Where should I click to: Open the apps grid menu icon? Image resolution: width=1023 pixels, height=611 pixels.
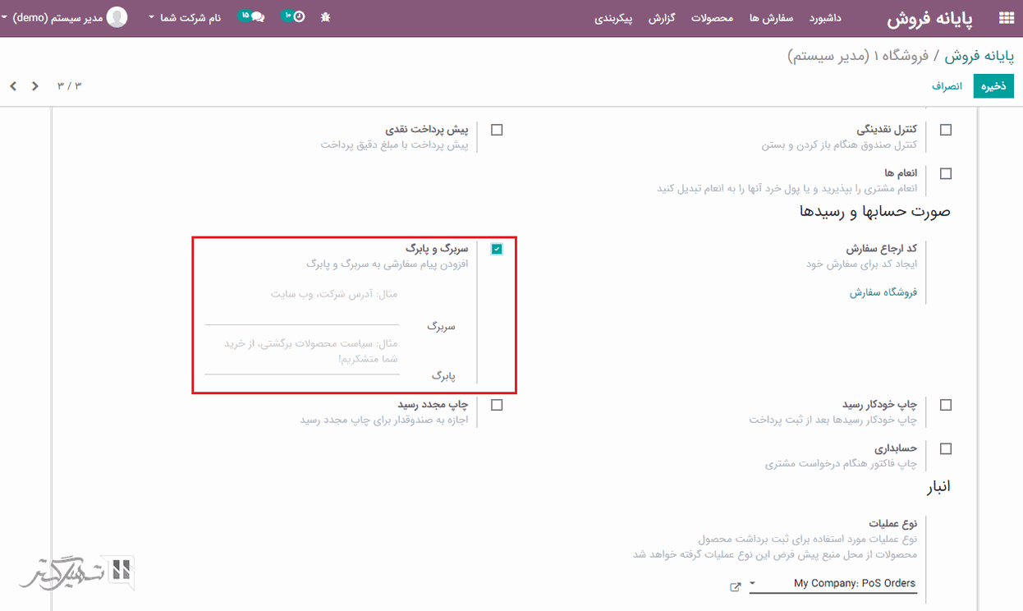click(1005, 18)
